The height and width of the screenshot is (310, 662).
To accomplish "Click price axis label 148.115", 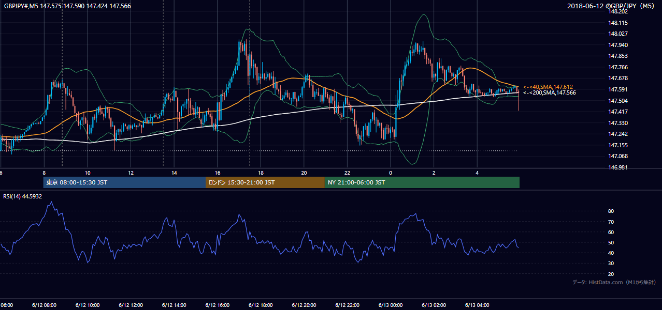I will click(x=618, y=23).
